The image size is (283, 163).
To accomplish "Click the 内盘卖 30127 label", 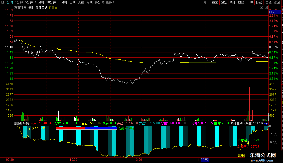I will [248, 140].
